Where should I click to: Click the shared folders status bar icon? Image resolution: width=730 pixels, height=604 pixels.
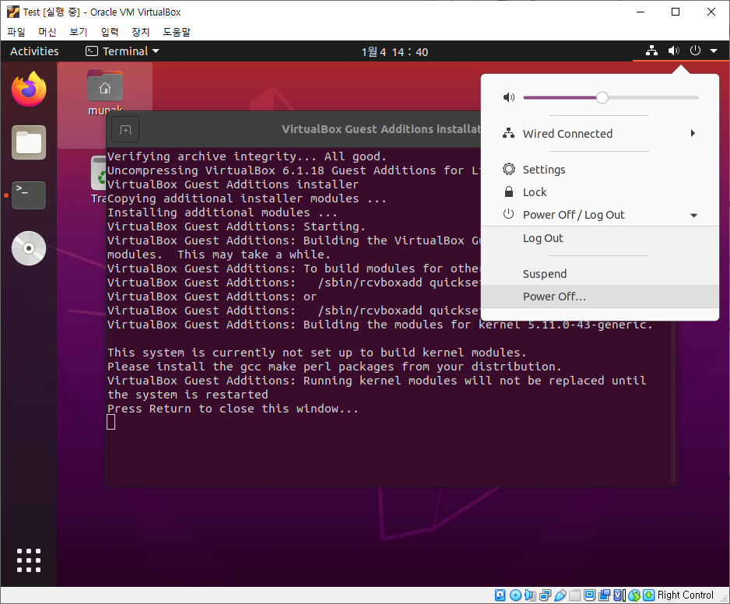click(575, 595)
